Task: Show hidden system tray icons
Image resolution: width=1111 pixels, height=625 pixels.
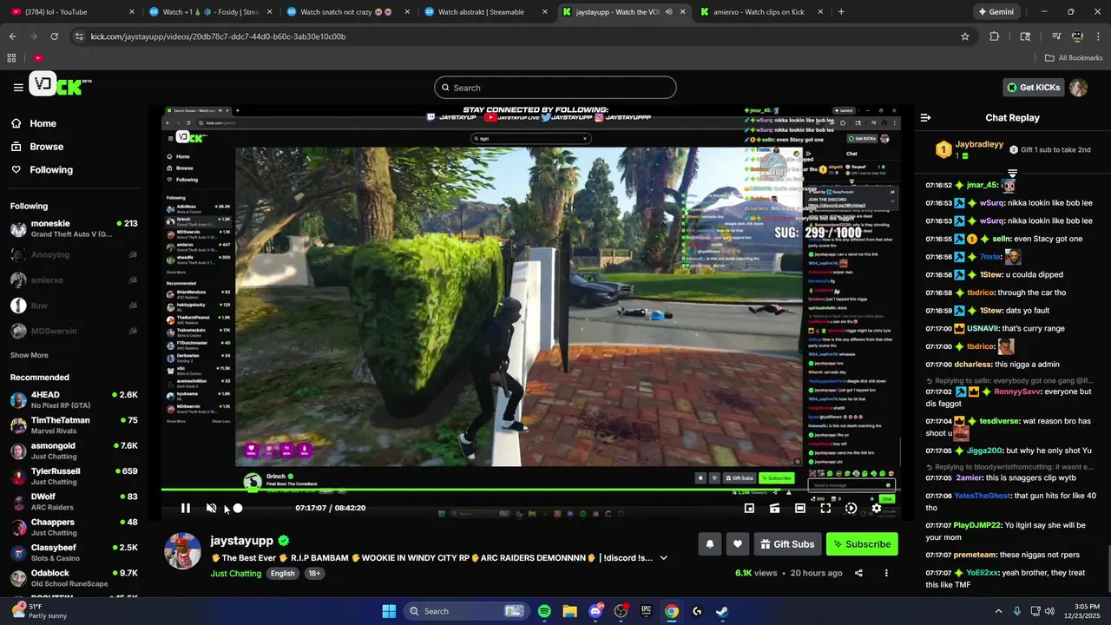Action: pyautogui.click(x=998, y=611)
